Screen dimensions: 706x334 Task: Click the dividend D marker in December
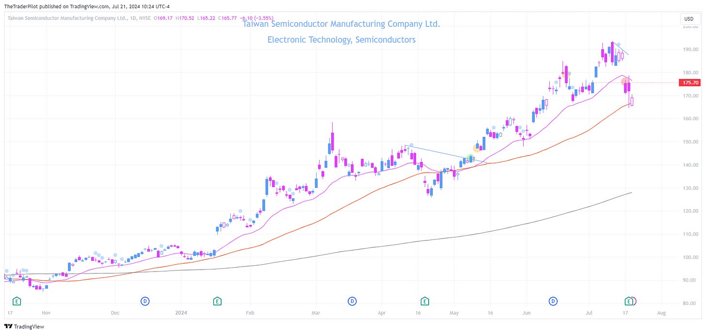145,301
